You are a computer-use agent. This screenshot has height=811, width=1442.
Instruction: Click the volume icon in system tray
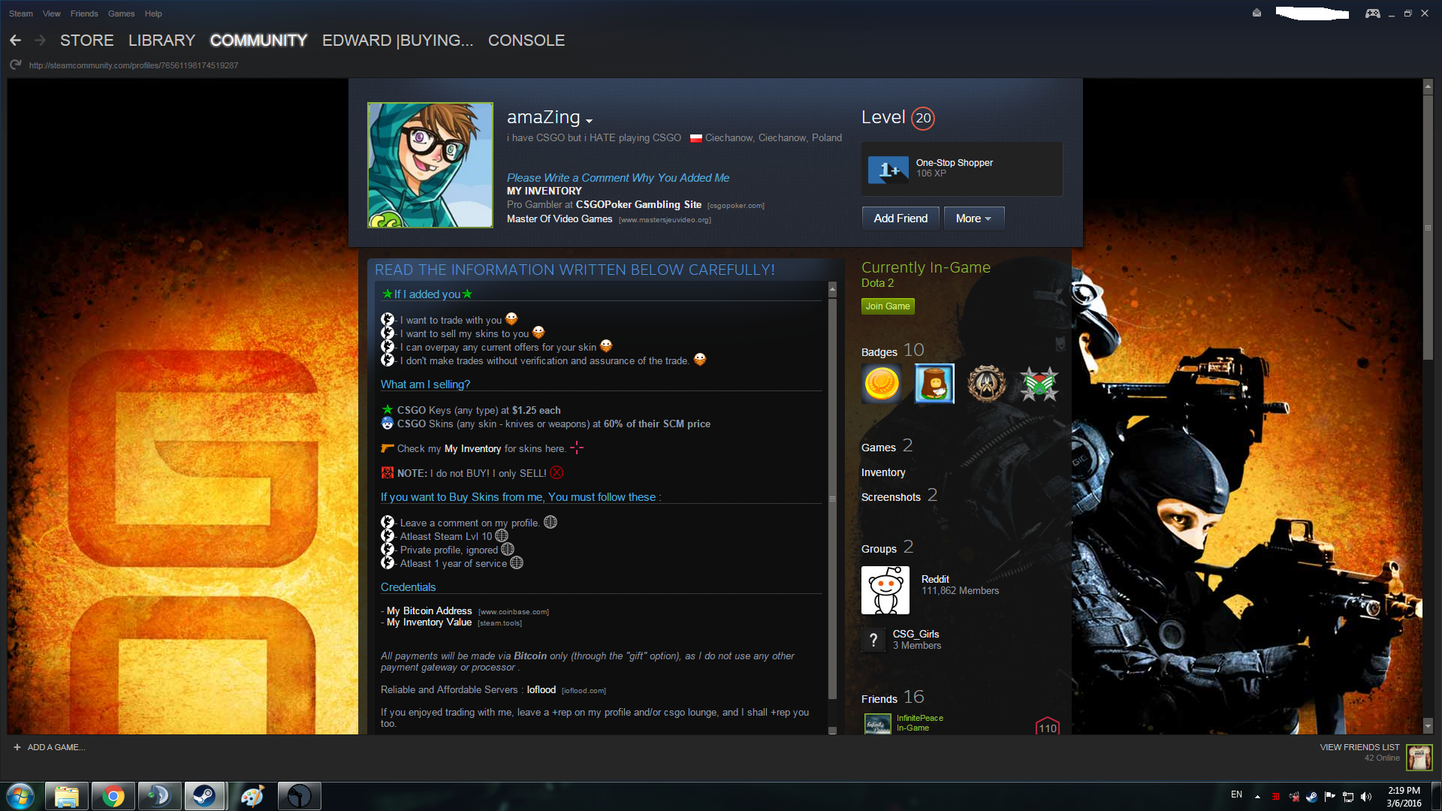point(1366,797)
